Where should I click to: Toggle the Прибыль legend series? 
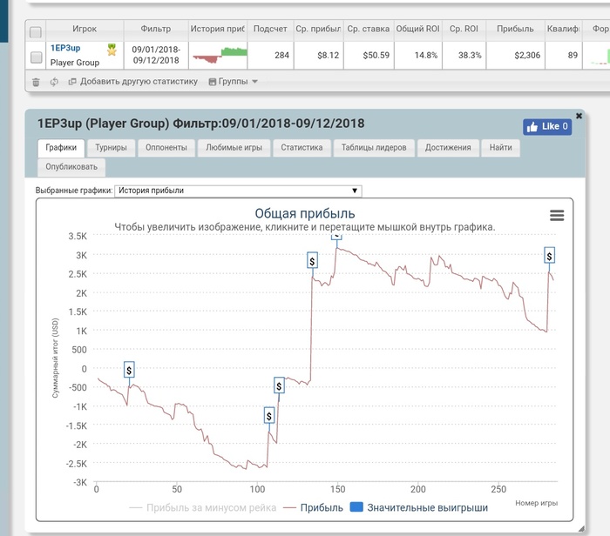click(x=314, y=507)
